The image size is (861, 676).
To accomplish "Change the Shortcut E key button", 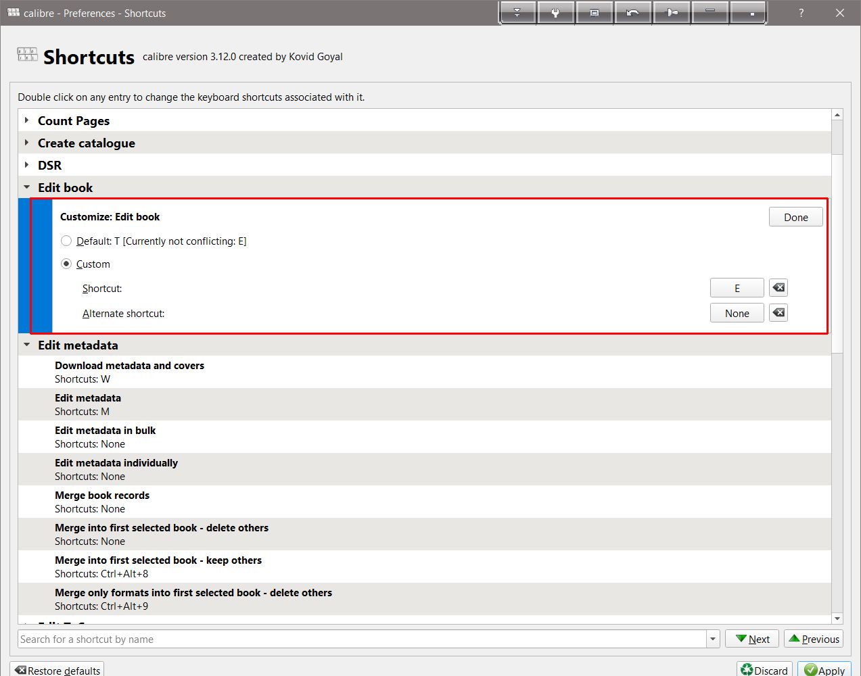I will (x=737, y=288).
